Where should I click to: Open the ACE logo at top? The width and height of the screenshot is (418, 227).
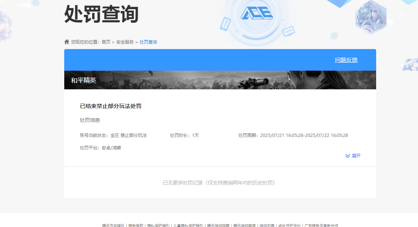257,13
